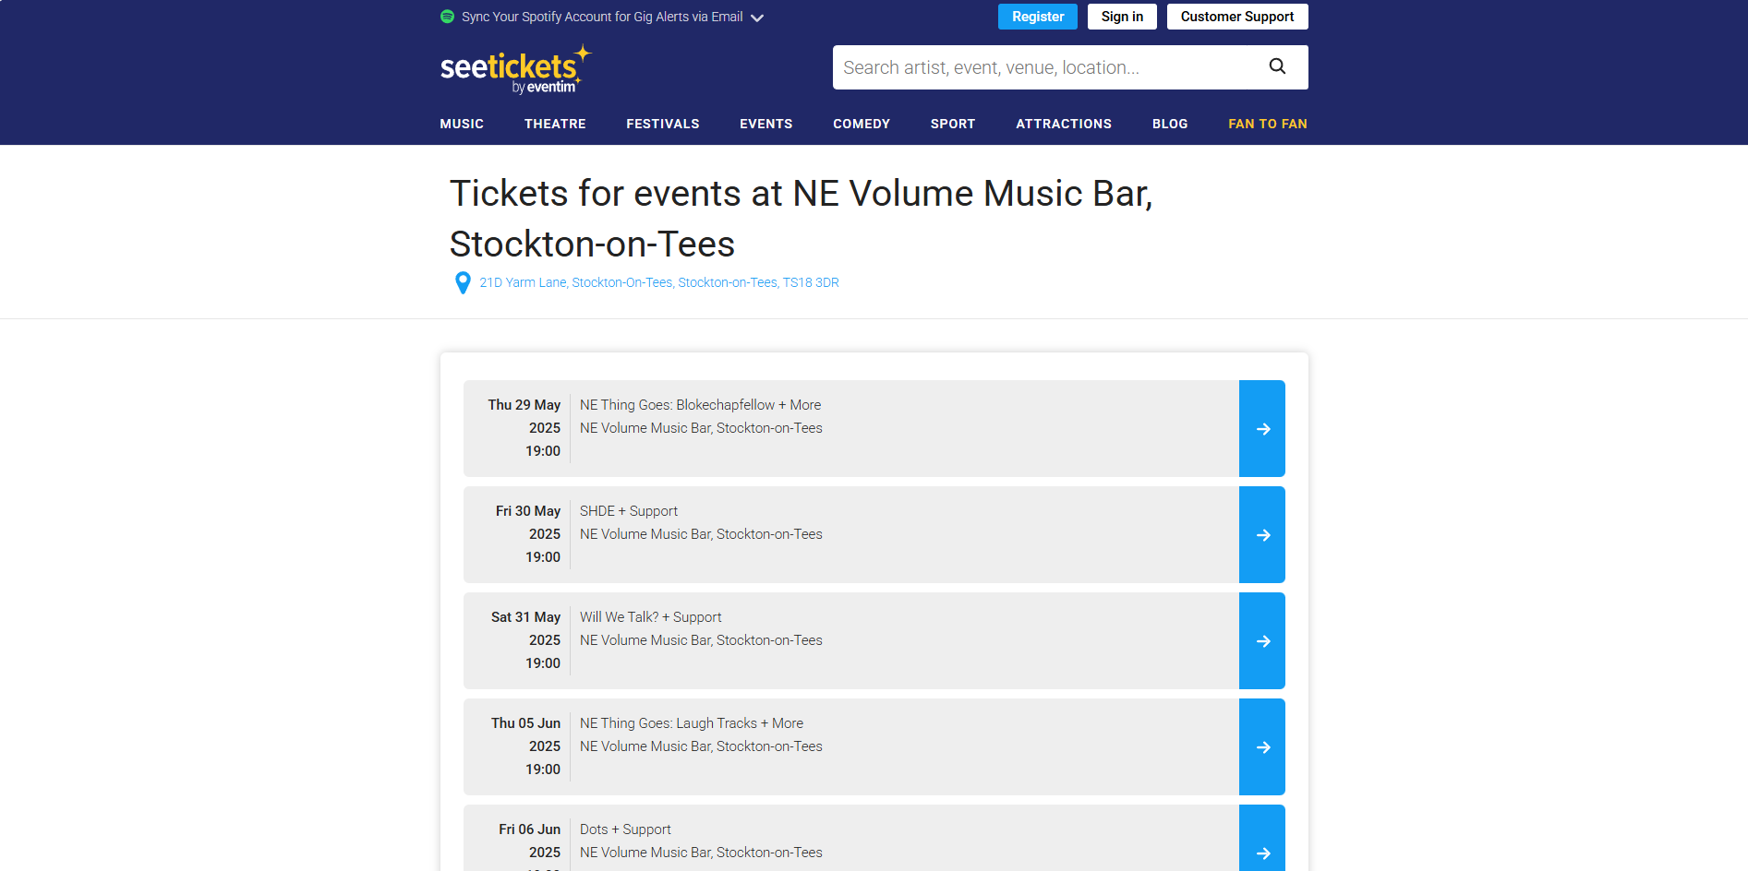This screenshot has height=871, width=1748.
Task: Expand the Spotify sync chevron
Action: 757,18
